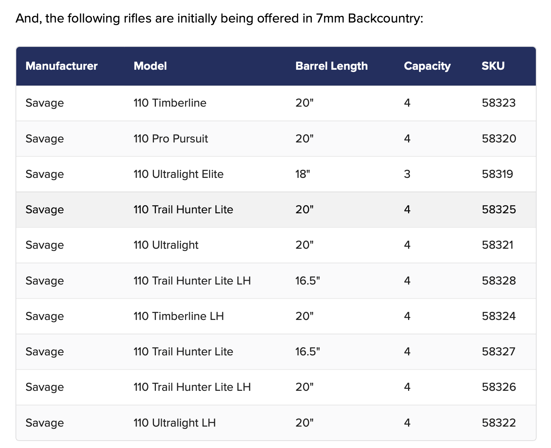Click the Model column header
Screen dimensions: 551x448
150,66
